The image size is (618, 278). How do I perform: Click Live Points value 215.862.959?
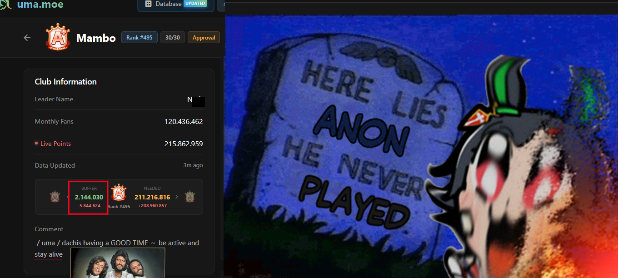[x=184, y=144]
